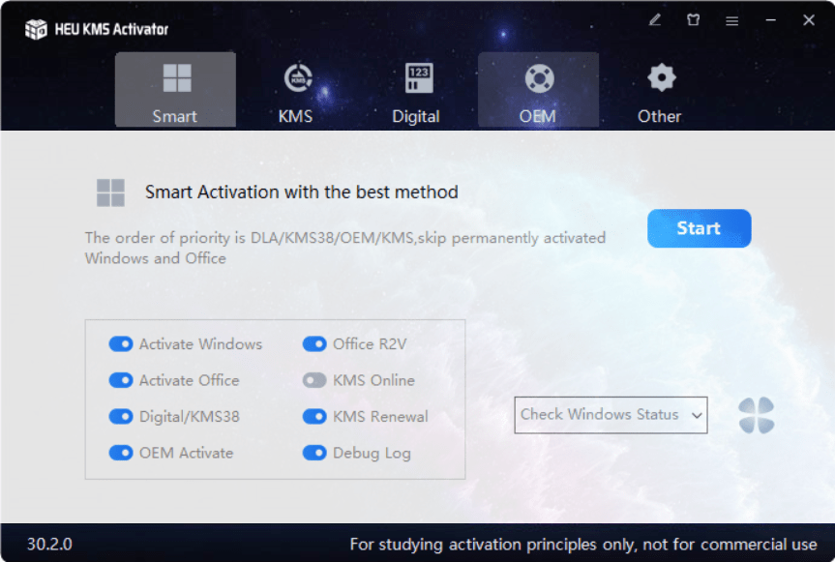Click the Windows logo beside Smart Activation
This screenshot has height=562, width=835.
click(110, 192)
